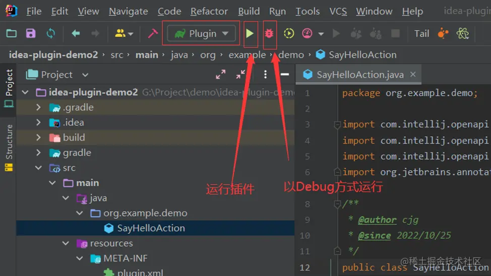Click the Synchronize refresh icon
This screenshot has height=276, width=491.
pos(50,33)
